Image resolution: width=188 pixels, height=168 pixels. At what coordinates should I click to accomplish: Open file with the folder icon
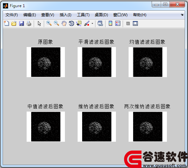click(x=14, y=23)
